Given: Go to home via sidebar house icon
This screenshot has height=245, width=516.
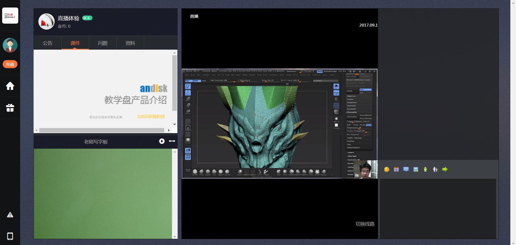Looking at the screenshot, I should tap(10, 86).
